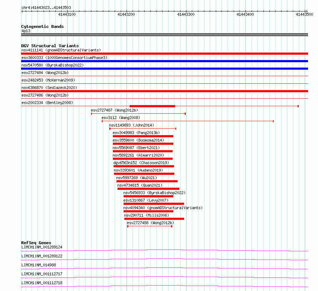Open variant nsv5892261 (Almarri2020)

click(138, 155)
